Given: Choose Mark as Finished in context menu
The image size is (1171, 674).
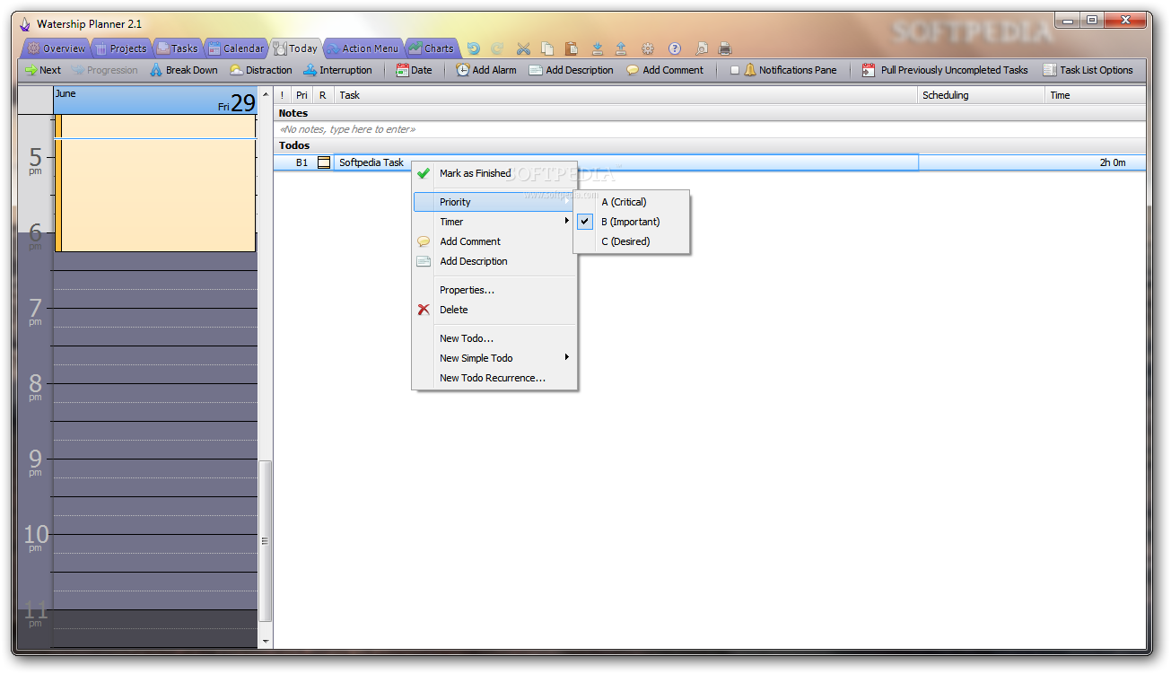Looking at the screenshot, I should click(x=494, y=173).
